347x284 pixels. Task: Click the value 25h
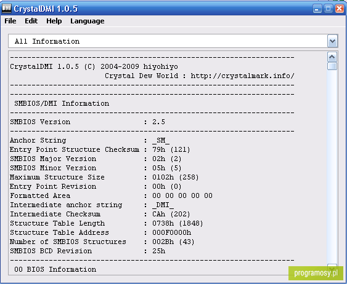pos(158,251)
